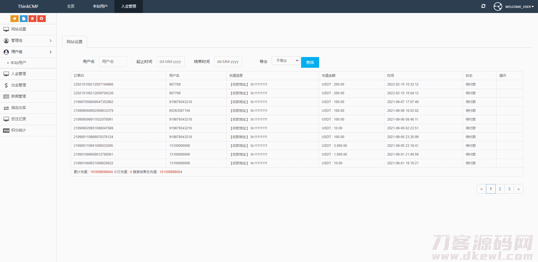
Task: Switch to the 本站用户 top tab
Action: click(x=100, y=6)
